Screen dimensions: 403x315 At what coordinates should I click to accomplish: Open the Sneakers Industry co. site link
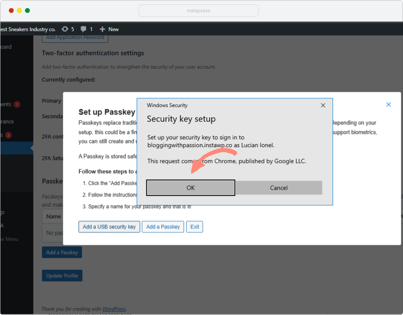pos(28,29)
